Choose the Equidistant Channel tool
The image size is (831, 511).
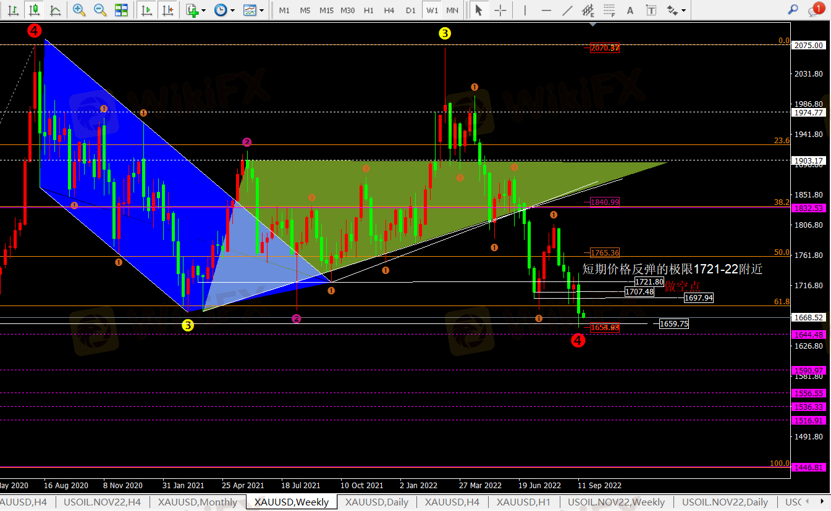[x=588, y=10]
